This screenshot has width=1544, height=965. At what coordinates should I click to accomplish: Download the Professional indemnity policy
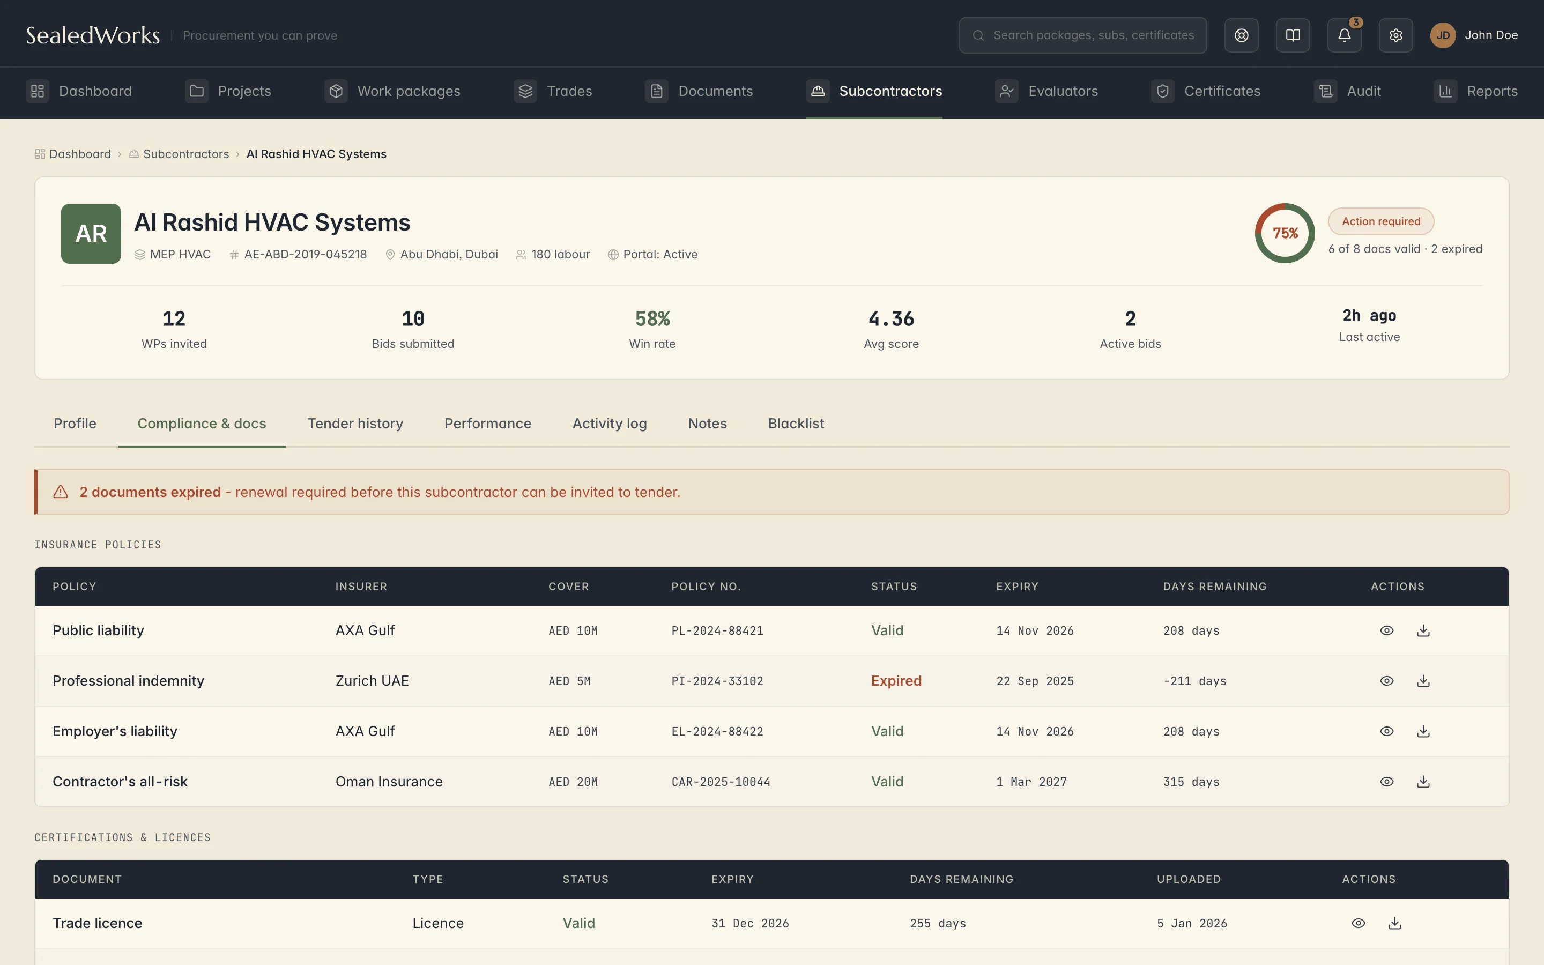(x=1423, y=681)
